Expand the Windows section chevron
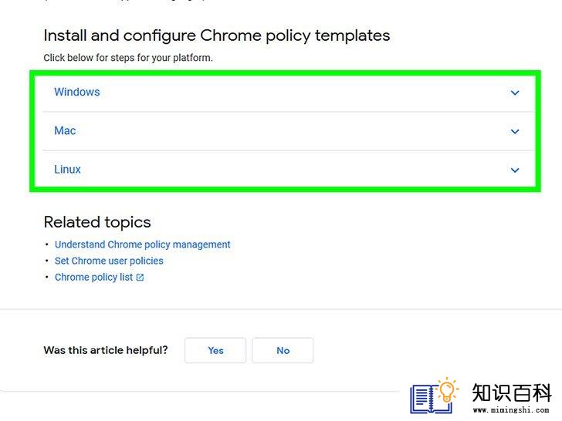This screenshot has width=562, height=421. point(515,93)
